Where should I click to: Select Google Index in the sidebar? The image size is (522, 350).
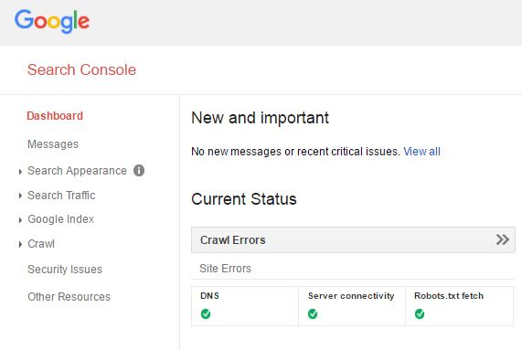point(61,219)
